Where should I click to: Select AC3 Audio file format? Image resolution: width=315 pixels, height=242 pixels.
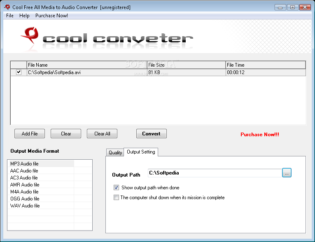pyautogui.click(x=41, y=178)
